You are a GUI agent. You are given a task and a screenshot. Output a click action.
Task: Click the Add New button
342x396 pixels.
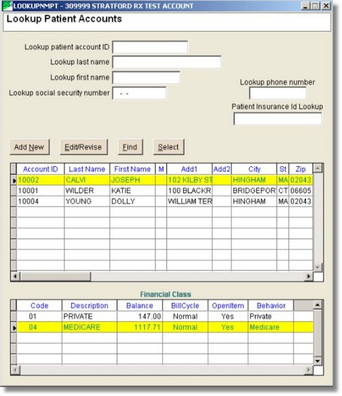[x=30, y=147]
